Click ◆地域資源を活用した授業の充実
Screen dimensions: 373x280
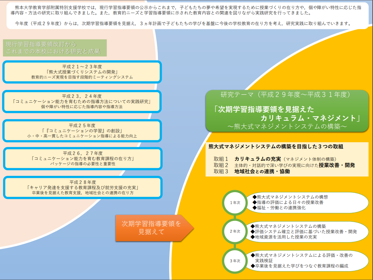click(283, 237)
